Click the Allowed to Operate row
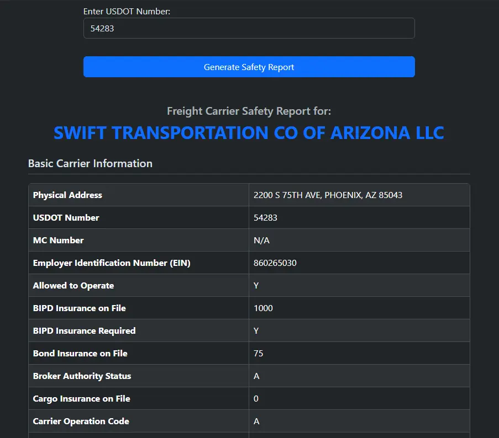The height and width of the screenshot is (438, 499). (x=138, y=285)
